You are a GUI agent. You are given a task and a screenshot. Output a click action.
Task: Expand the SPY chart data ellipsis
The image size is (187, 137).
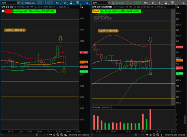coord(165,7)
